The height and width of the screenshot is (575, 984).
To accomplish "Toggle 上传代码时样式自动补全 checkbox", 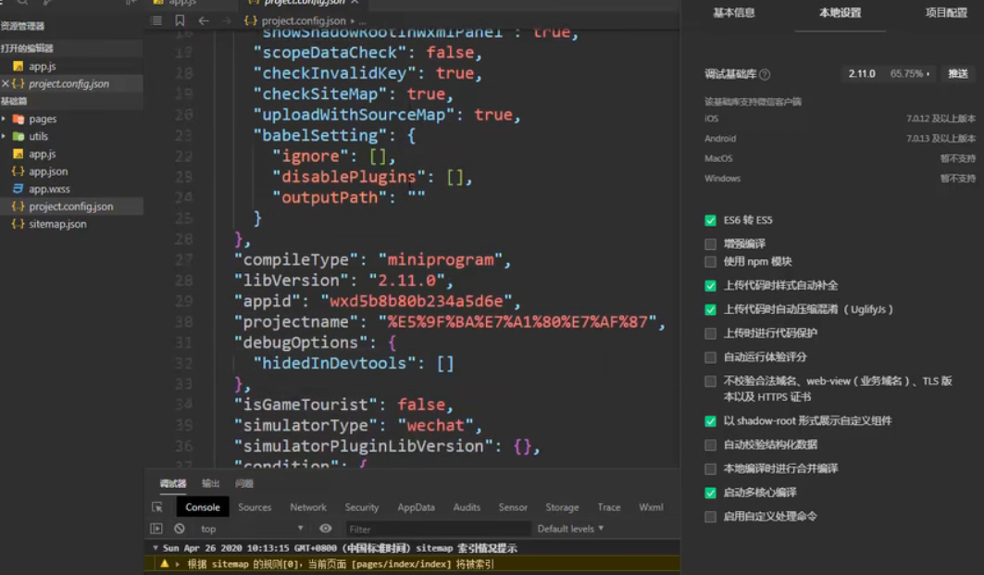I will (x=710, y=285).
